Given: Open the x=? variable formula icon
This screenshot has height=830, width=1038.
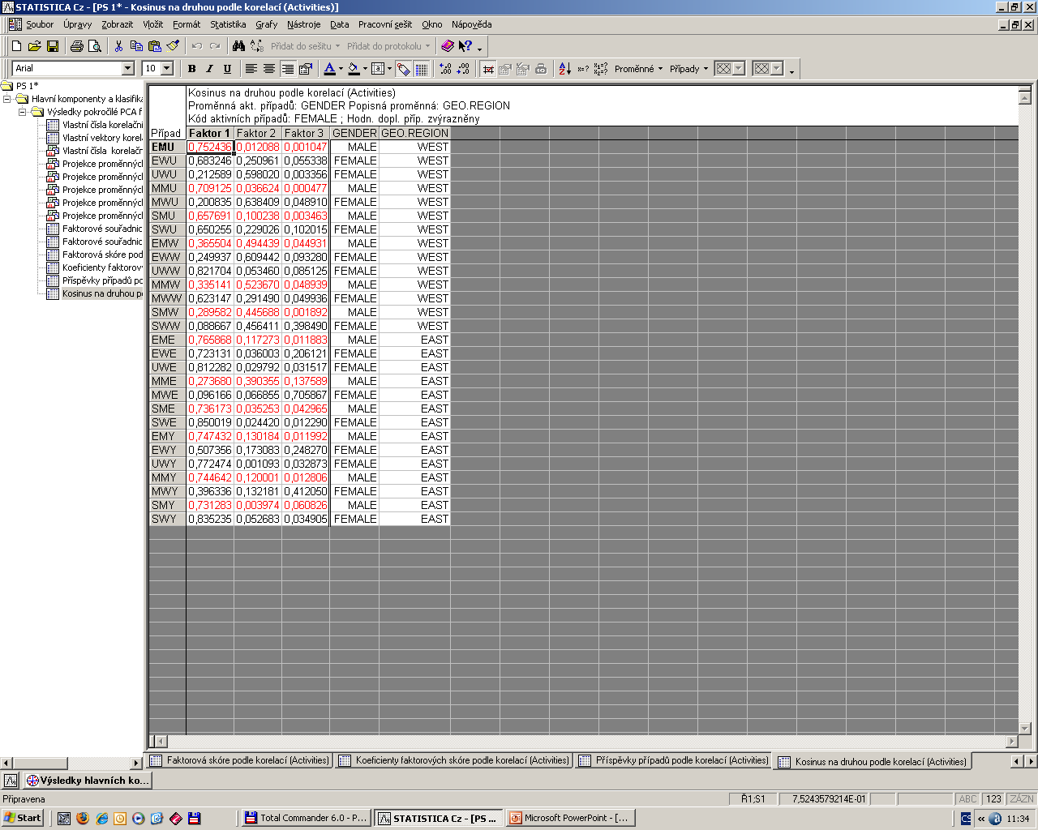Looking at the screenshot, I should tap(583, 69).
